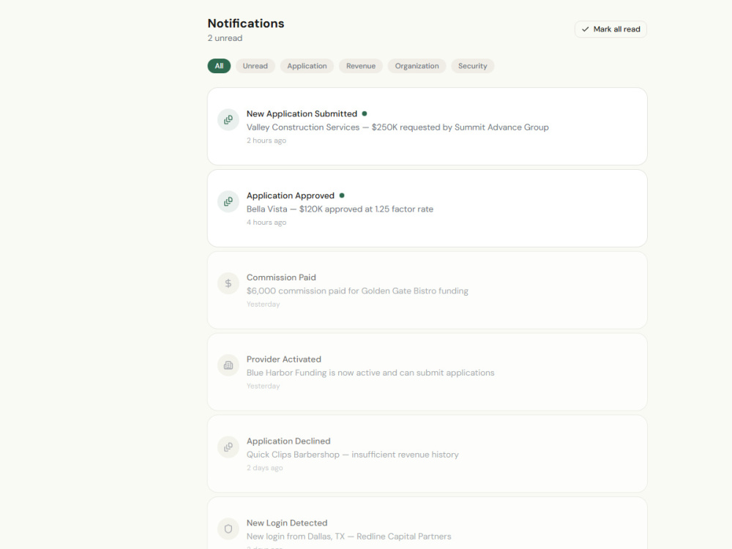This screenshot has width=732, height=549.
Task: Click the building icon on Provider Activated
Action: click(228, 365)
